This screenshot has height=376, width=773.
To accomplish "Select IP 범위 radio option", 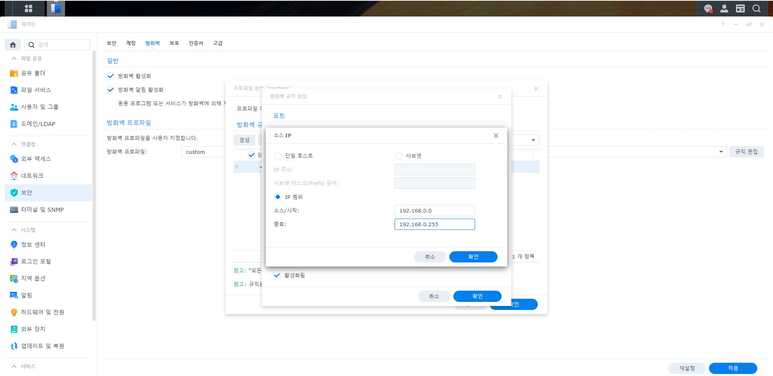I will 278,197.
